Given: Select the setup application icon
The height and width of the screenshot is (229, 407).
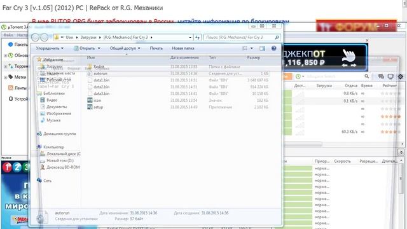Looking at the screenshot, I should 90,107.
